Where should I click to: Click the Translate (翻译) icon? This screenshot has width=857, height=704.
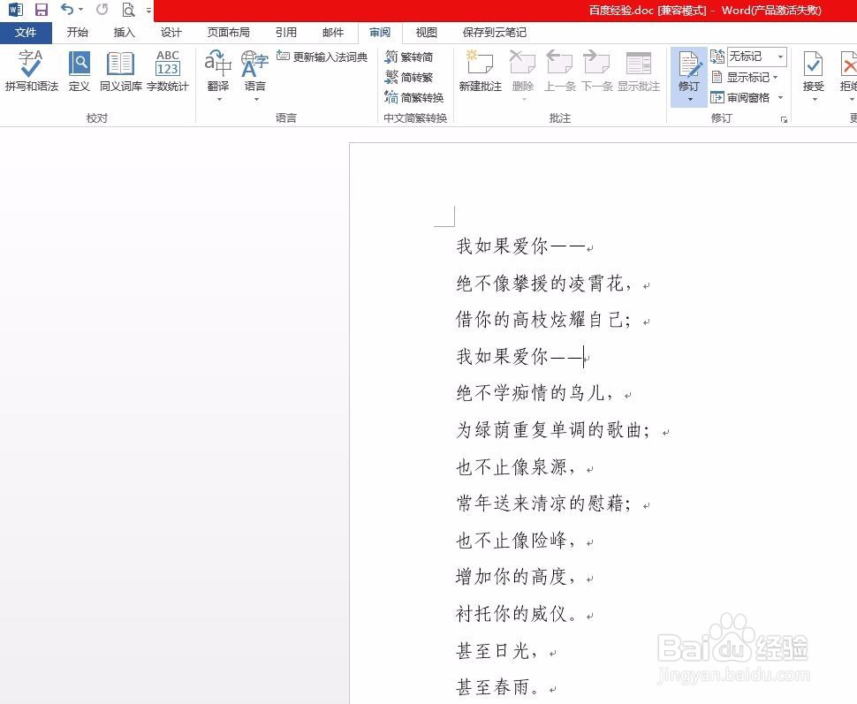pyautogui.click(x=218, y=64)
